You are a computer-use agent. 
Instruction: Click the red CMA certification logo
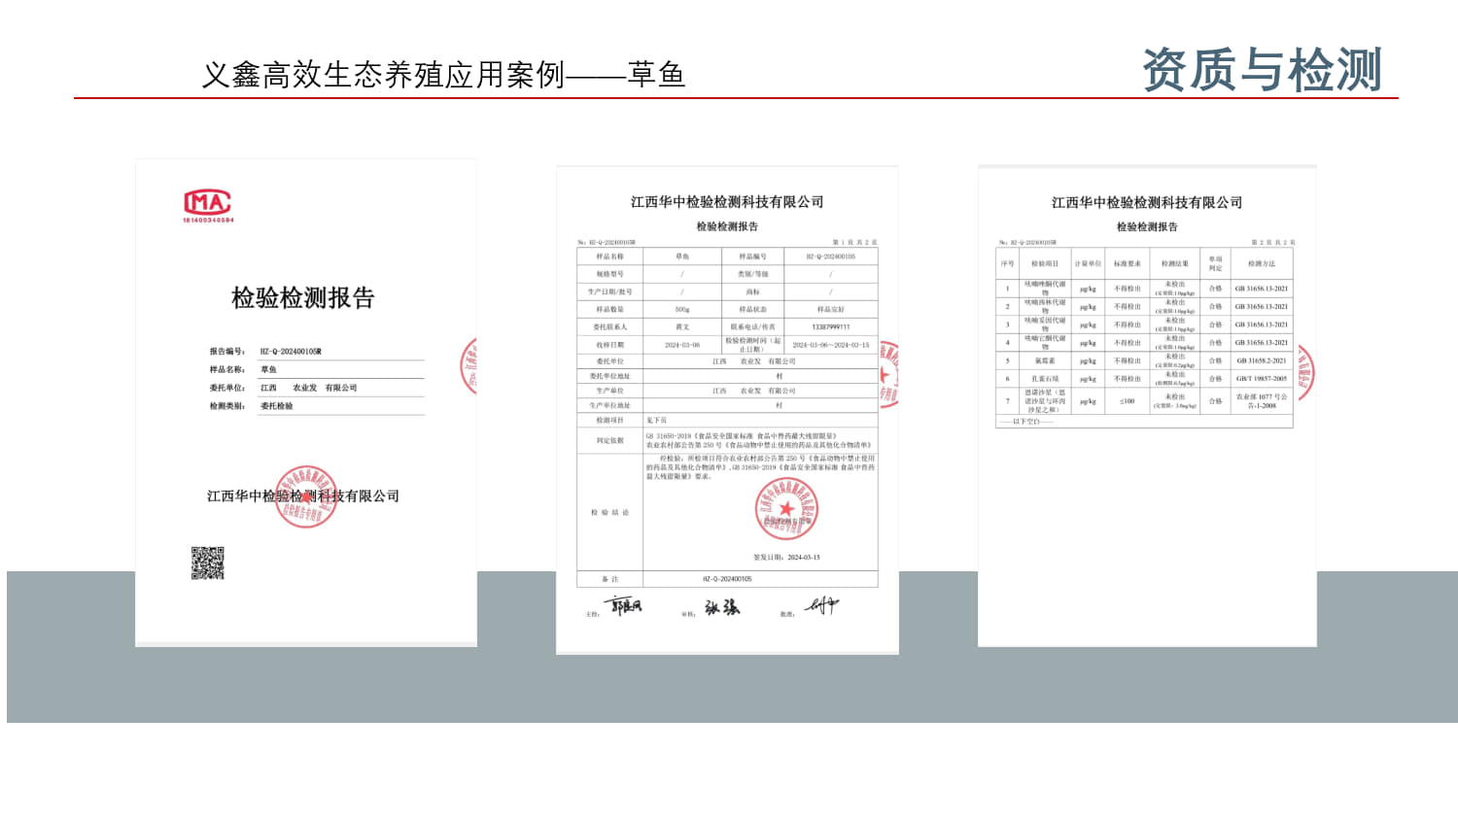click(x=208, y=204)
